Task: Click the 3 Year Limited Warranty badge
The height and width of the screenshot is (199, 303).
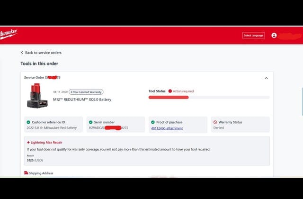Action: pyautogui.click(x=86, y=92)
